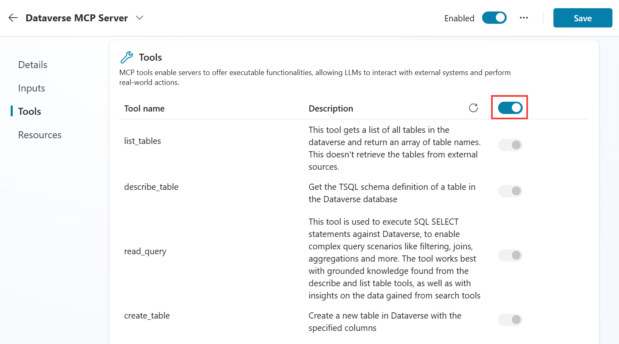Enable the describe_table tool
The width and height of the screenshot is (619, 344).
coord(510,191)
